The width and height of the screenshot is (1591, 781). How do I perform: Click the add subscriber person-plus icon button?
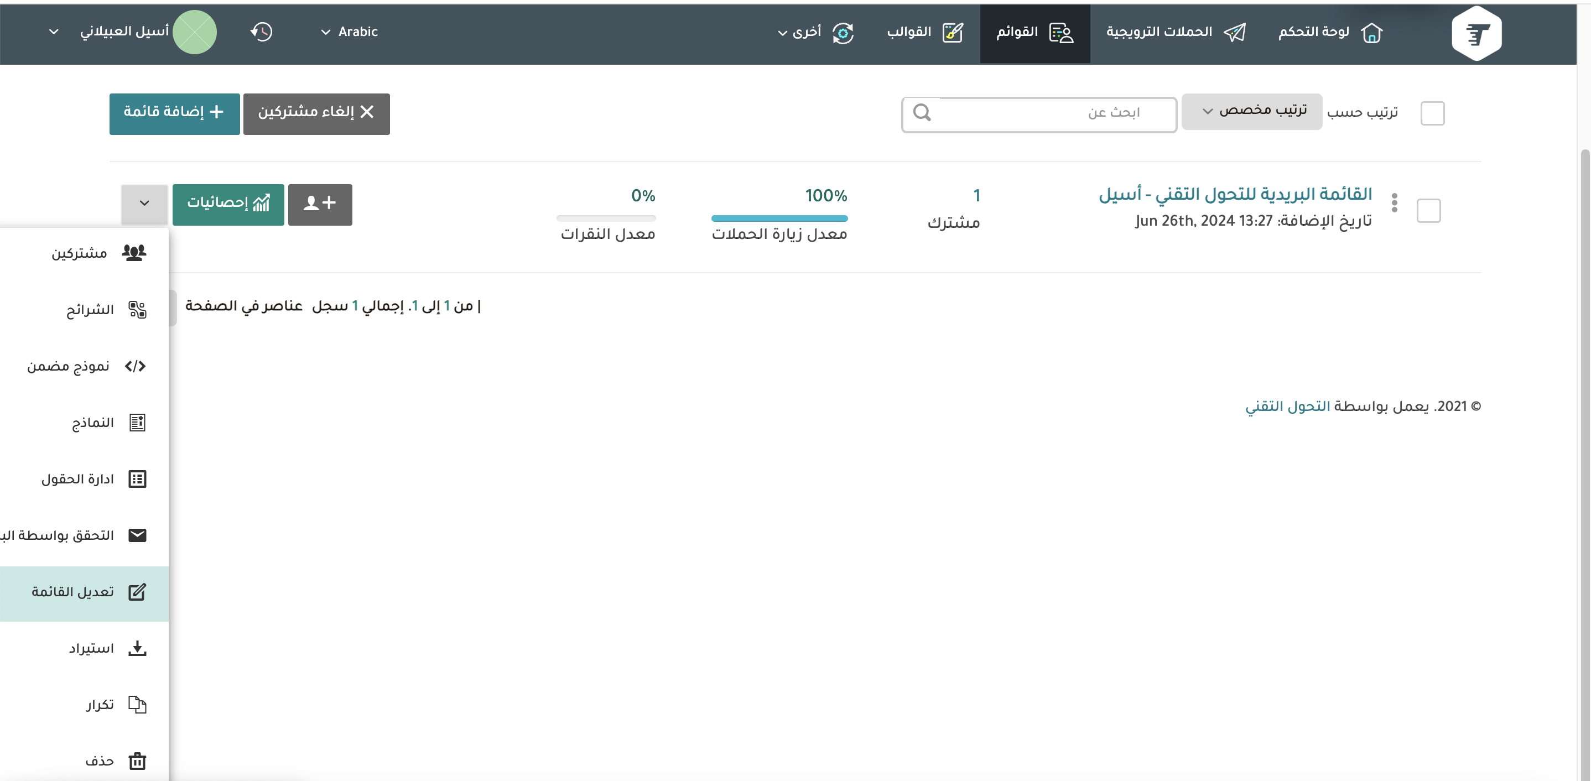[x=320, y=204]
